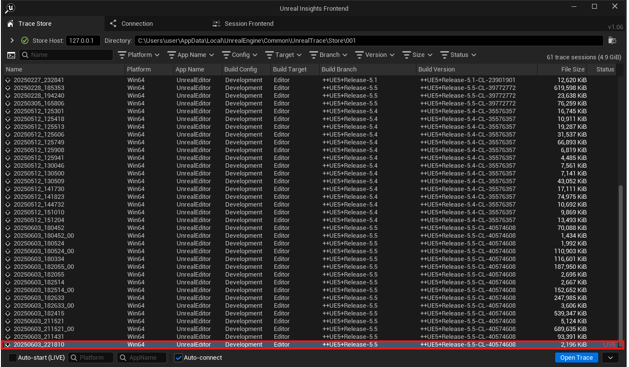Click the trace icon beside 20250227_232841
This screenshot has height=367, width=629.
[x=8, y=80]
